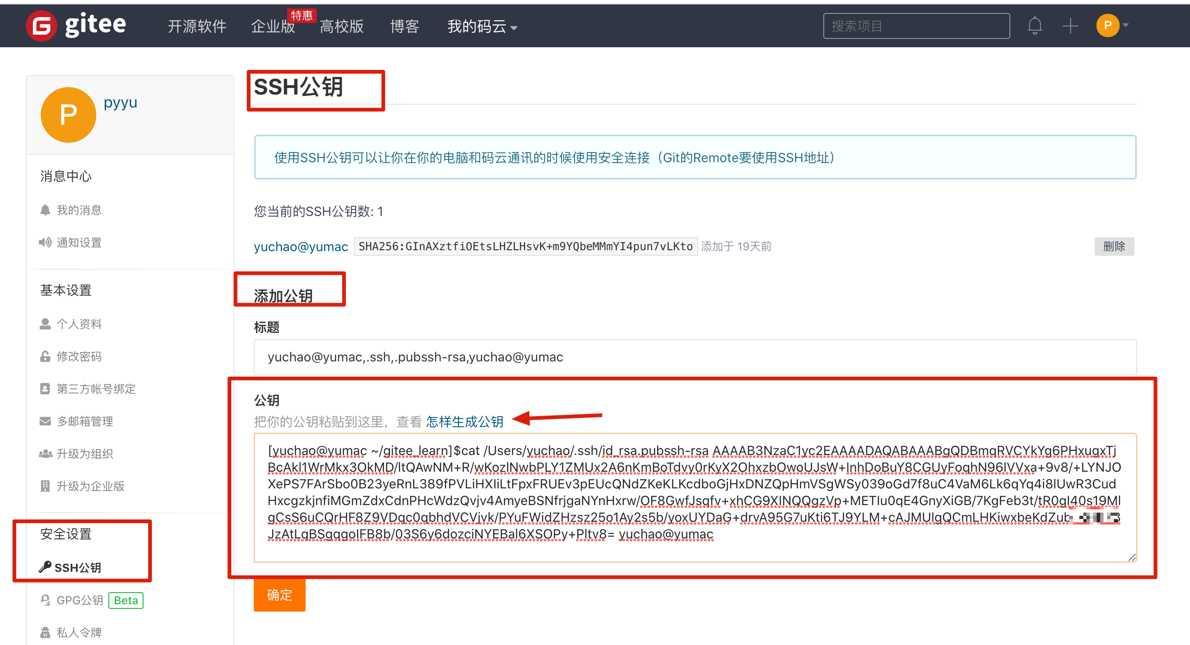Screen dimensions: 1190x645
Task: Click the green Beta badge
Action: point(126,600)
